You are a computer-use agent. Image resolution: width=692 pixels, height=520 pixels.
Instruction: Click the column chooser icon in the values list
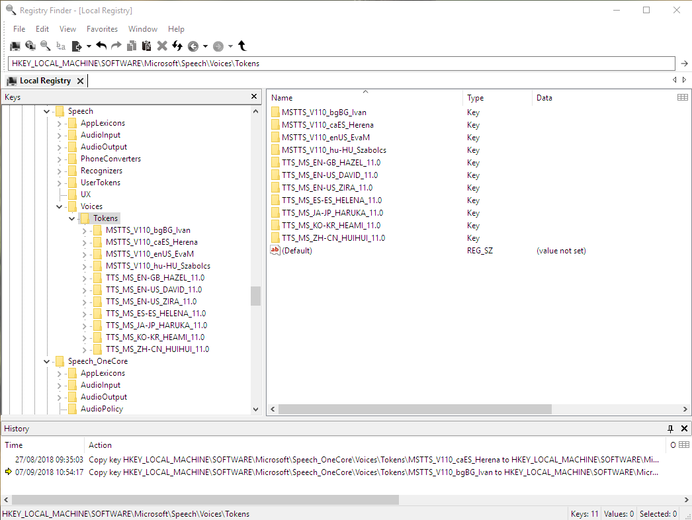point(682,97)
